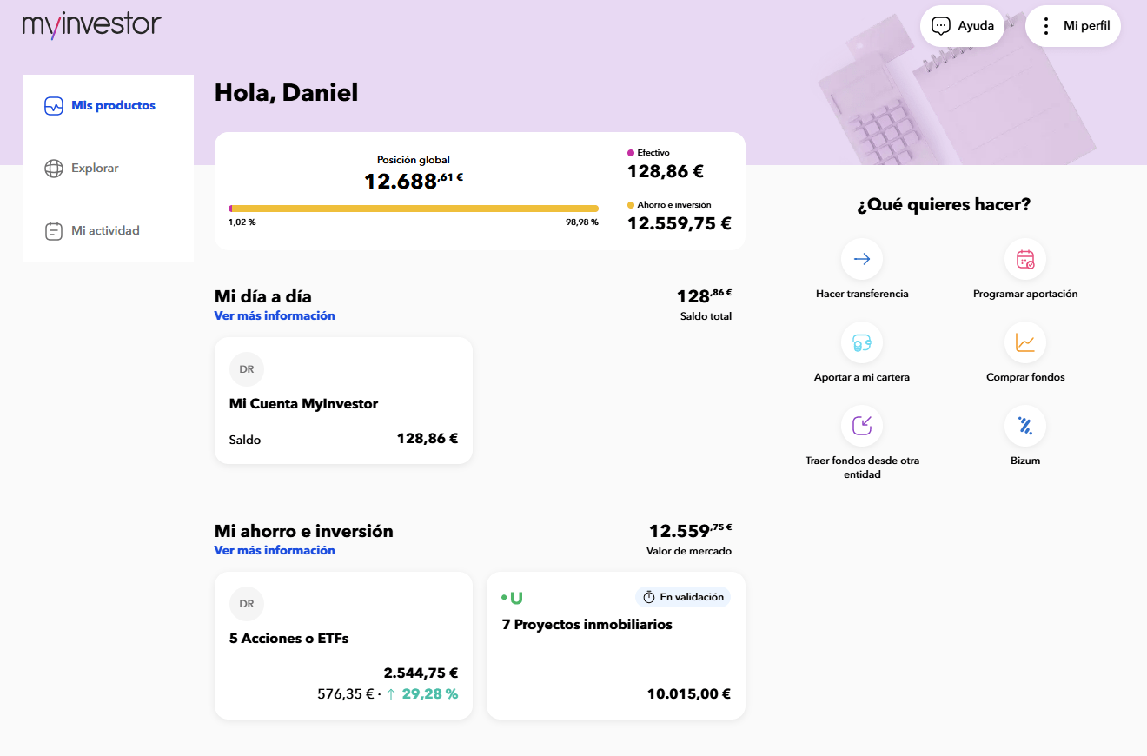The height and width of the screenshot is (756, 1147).
Task: Click the yellow Posición global progress bar
Action: pyautogui.click(x=415, y=209)
